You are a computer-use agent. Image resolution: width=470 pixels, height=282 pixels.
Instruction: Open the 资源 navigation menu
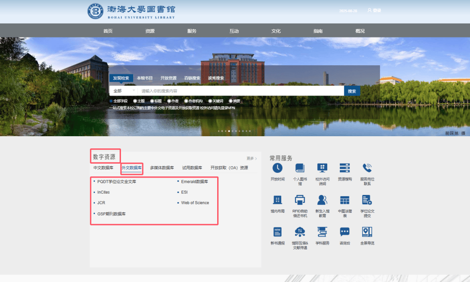pos(150,31)
